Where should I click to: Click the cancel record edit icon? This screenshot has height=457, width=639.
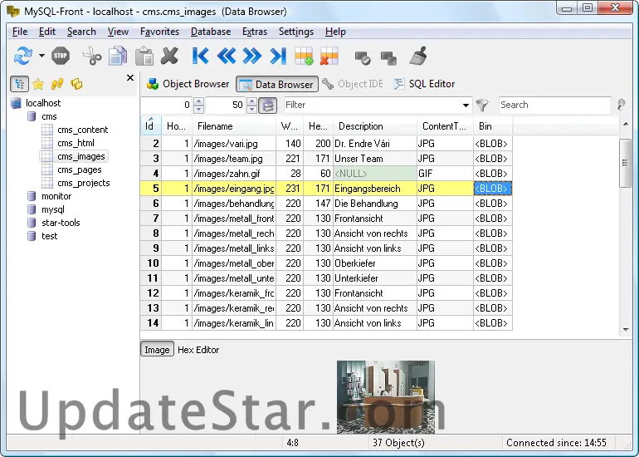388,58
